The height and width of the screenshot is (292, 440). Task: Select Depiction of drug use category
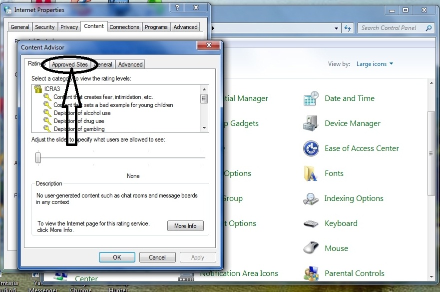coord(79,121)
